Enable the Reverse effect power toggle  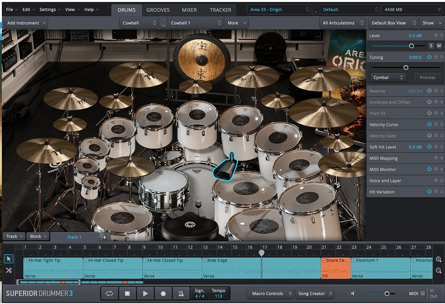click(x=430, y=90)
